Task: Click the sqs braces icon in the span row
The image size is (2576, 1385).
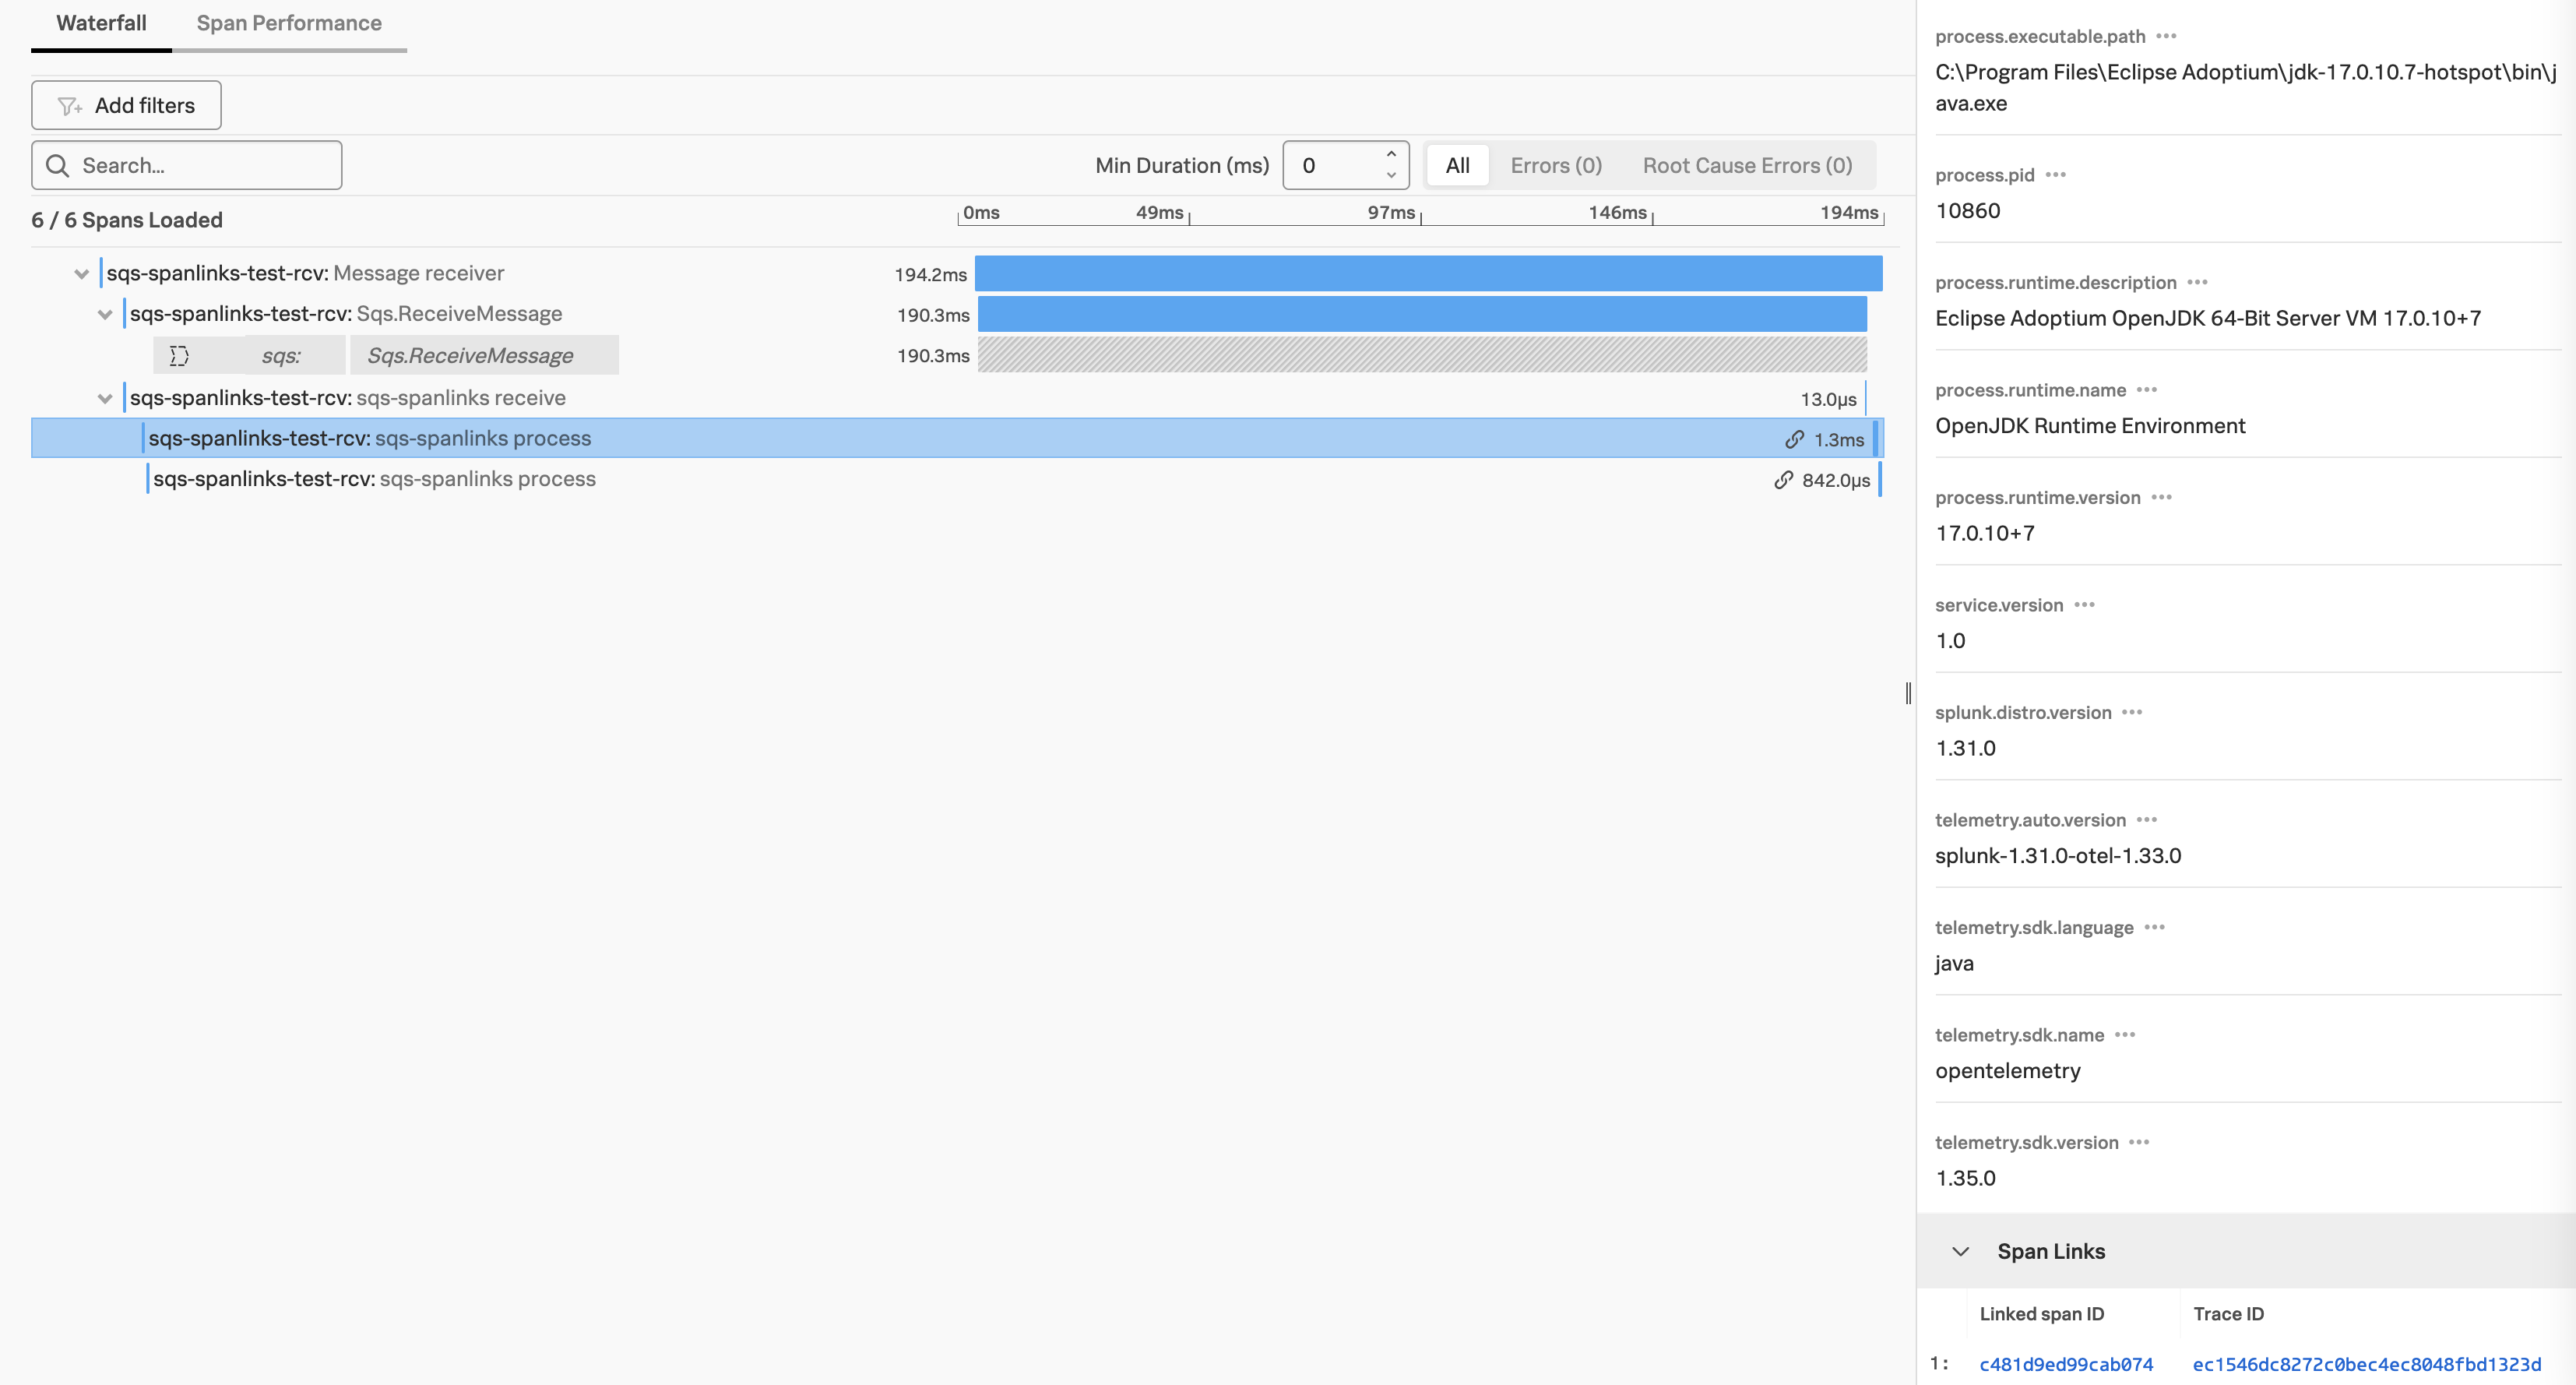Action: (180, 355)
